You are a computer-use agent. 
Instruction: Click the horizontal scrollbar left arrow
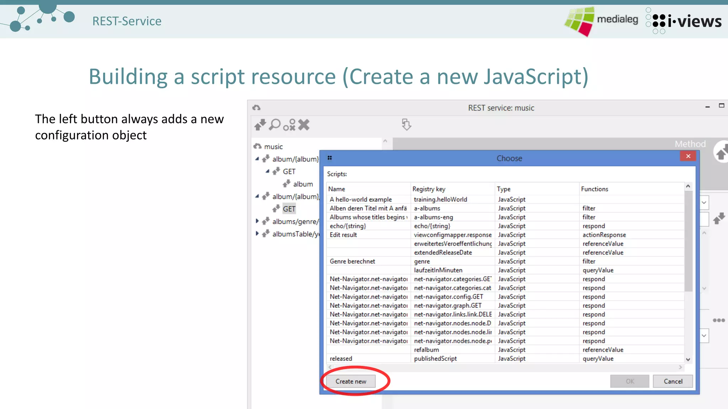[x=330, y=367]
